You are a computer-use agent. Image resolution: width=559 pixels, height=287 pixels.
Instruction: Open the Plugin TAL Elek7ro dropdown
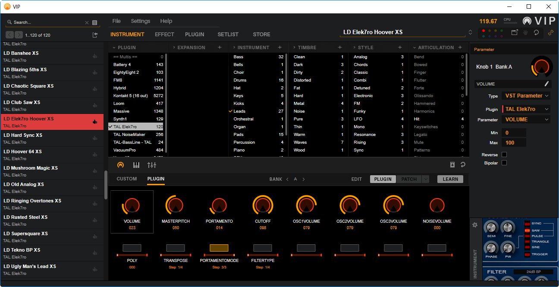[527, 109]
